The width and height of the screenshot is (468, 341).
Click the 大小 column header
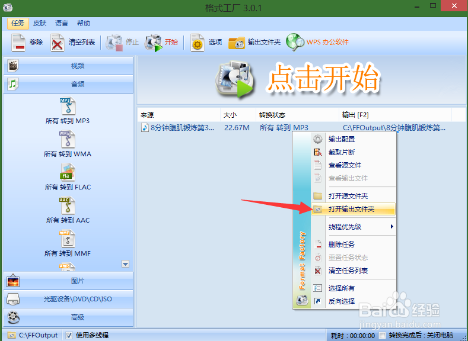[x=238, y=115]
